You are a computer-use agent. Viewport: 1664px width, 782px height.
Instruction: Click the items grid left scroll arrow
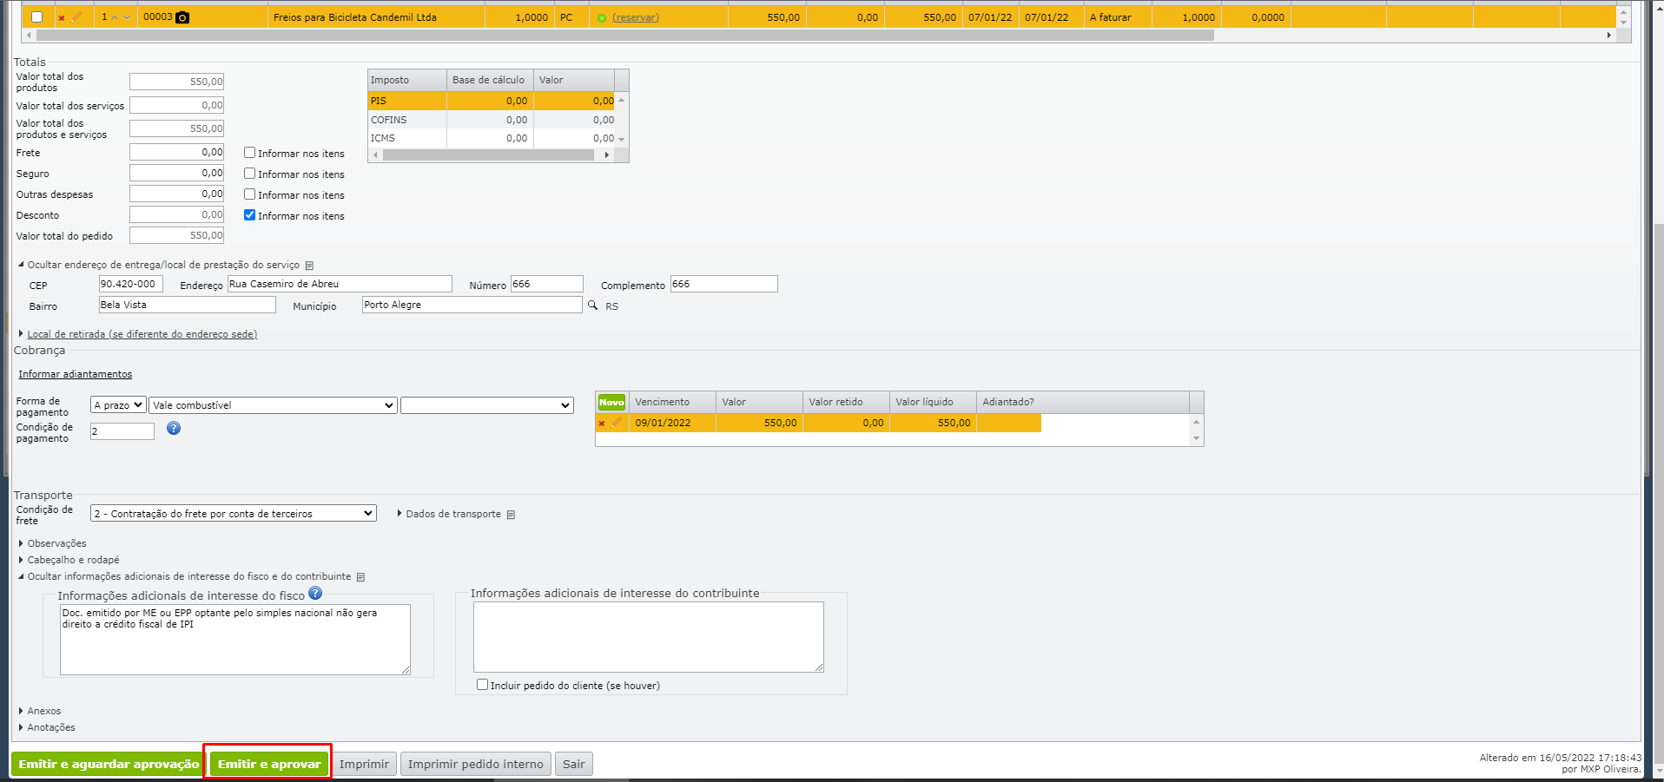29,36
